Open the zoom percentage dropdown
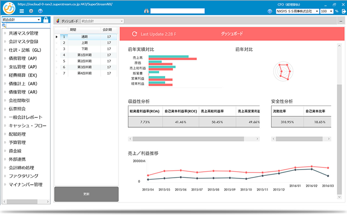347x218 pixels. coord(331,11)
